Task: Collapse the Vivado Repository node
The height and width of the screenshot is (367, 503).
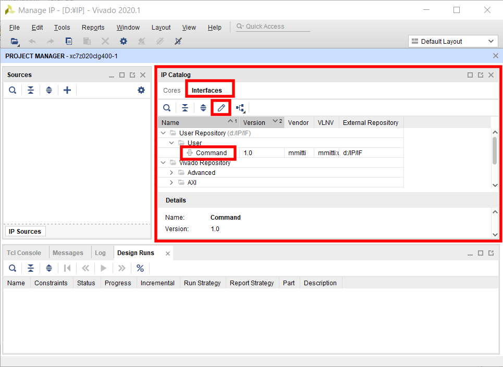Action: (163, 163)
